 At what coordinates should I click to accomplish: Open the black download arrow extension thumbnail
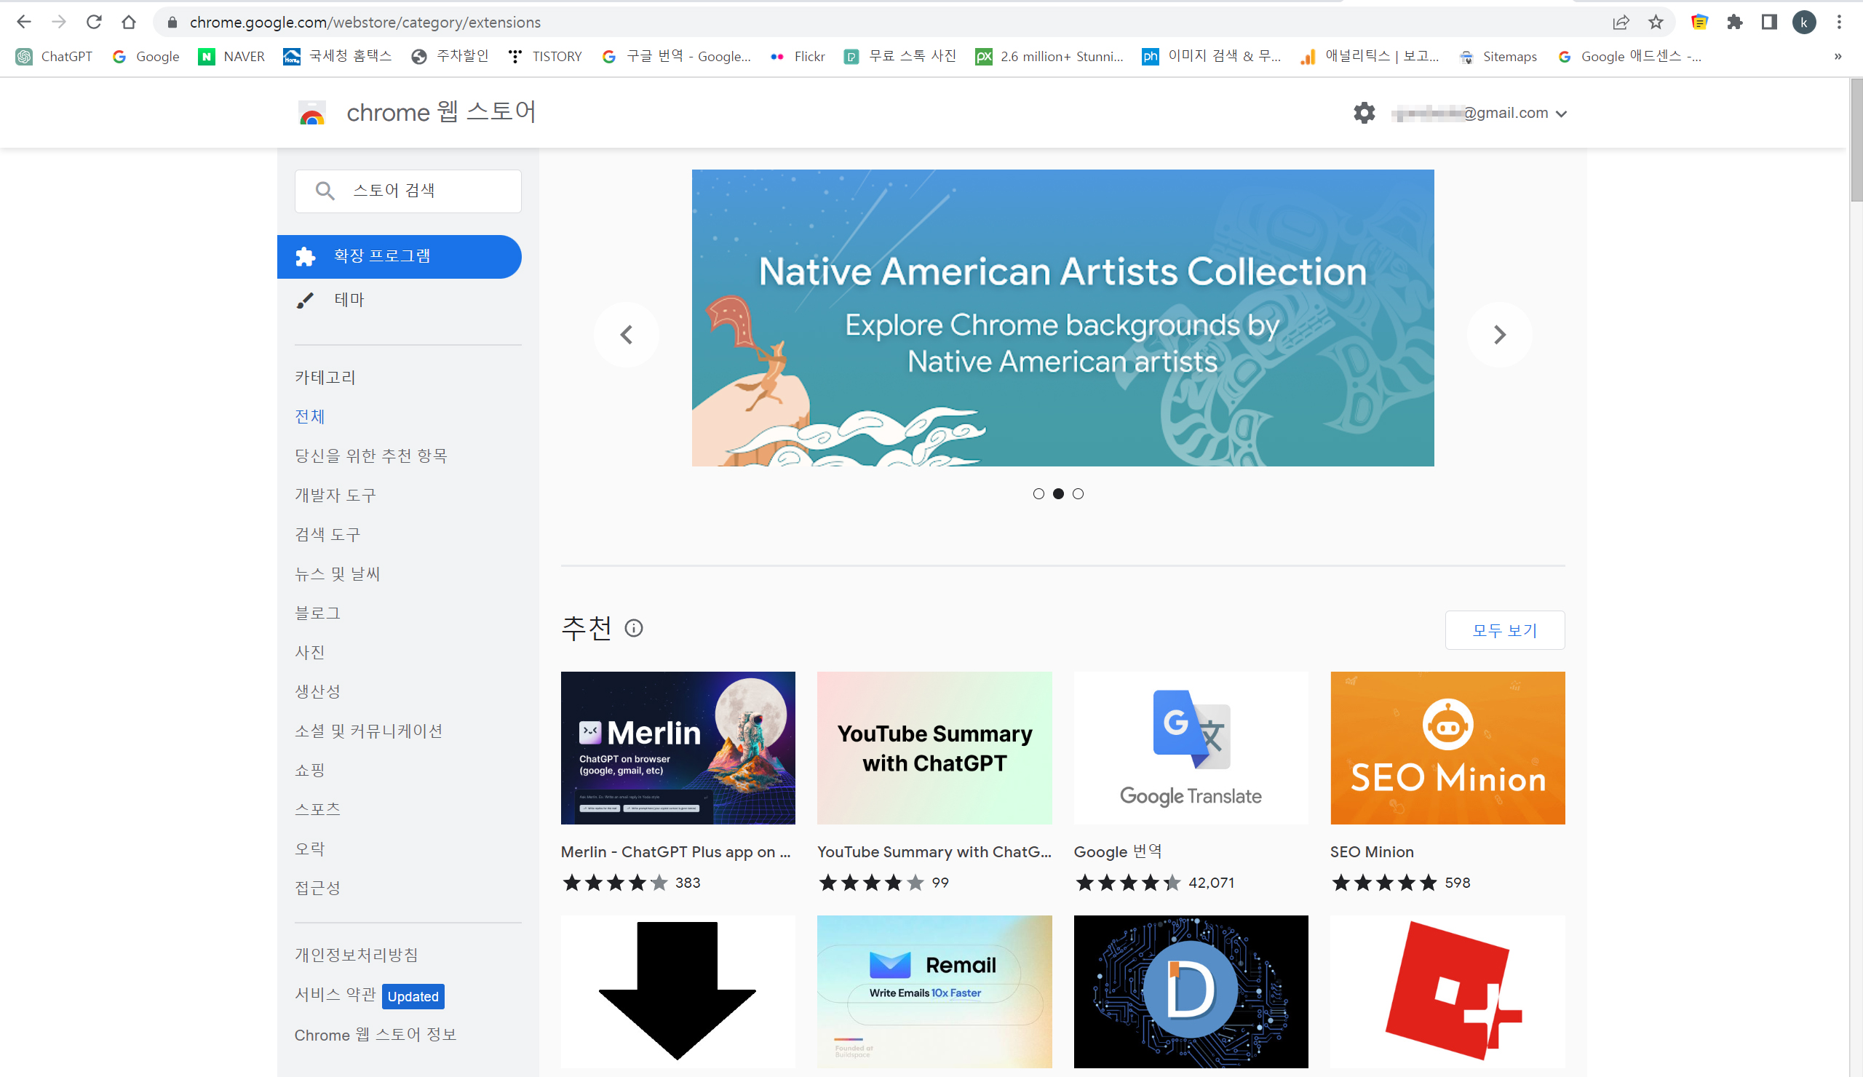[x=678, y=991]
